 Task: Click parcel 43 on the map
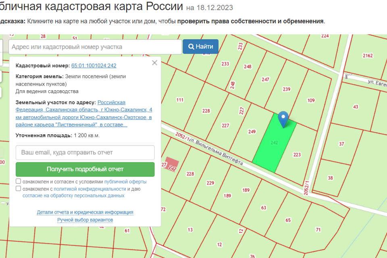[x=355, y=107]
